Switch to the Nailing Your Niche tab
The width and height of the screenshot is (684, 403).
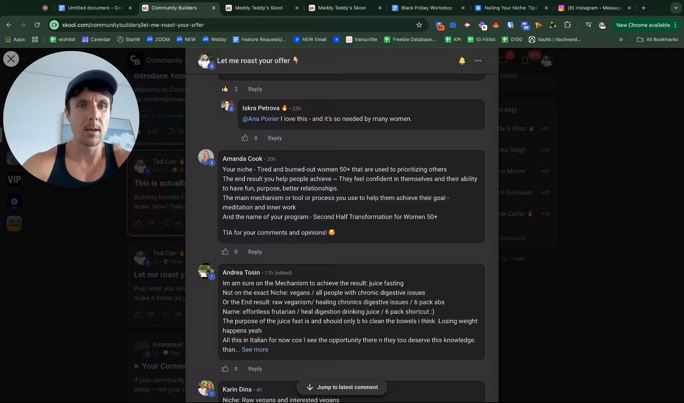click(510, 8)
